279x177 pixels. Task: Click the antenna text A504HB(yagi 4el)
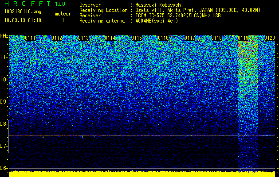pyautogui.click(x=157, y=21)
